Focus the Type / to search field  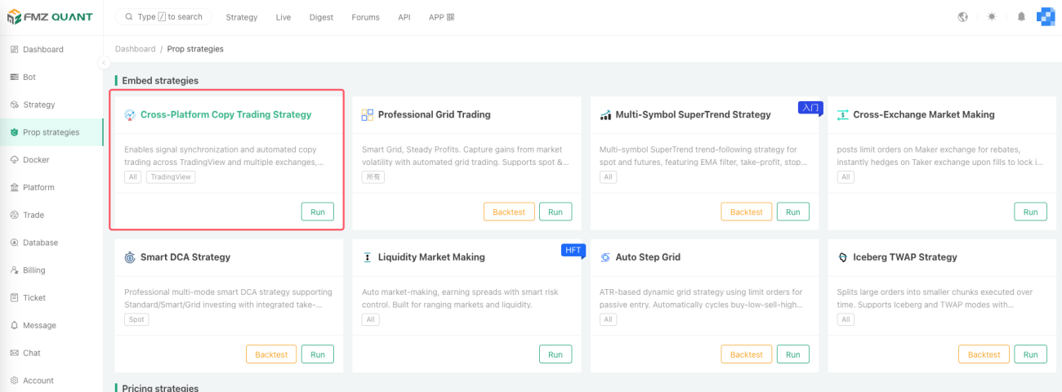[163, 16]
